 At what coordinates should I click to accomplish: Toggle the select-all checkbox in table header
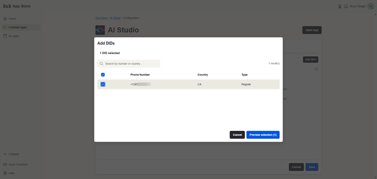pos(103,75)
